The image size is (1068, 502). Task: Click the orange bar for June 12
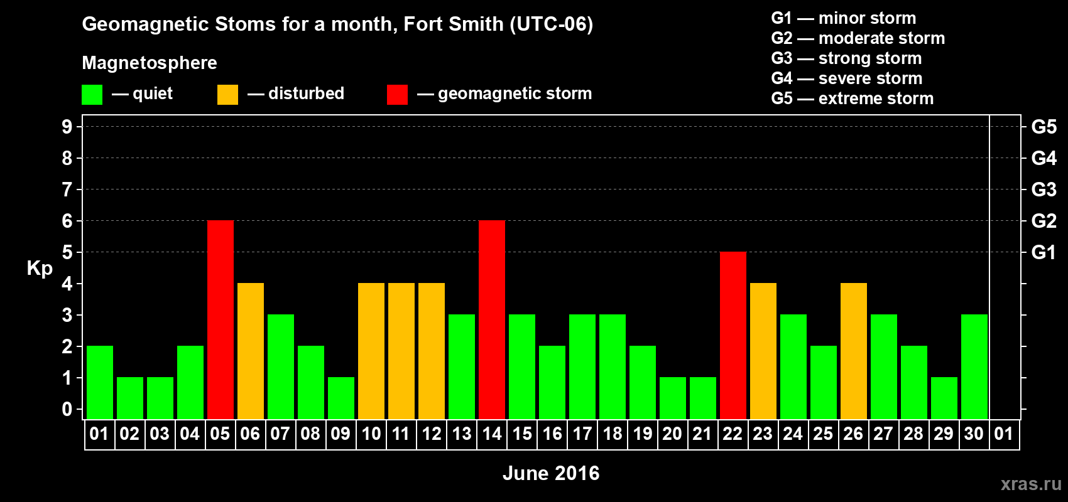432,351
